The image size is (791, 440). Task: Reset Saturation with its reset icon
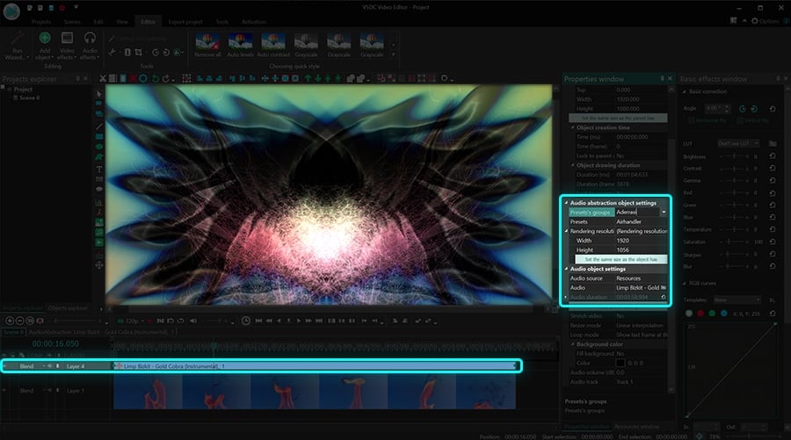pos(773,242)
